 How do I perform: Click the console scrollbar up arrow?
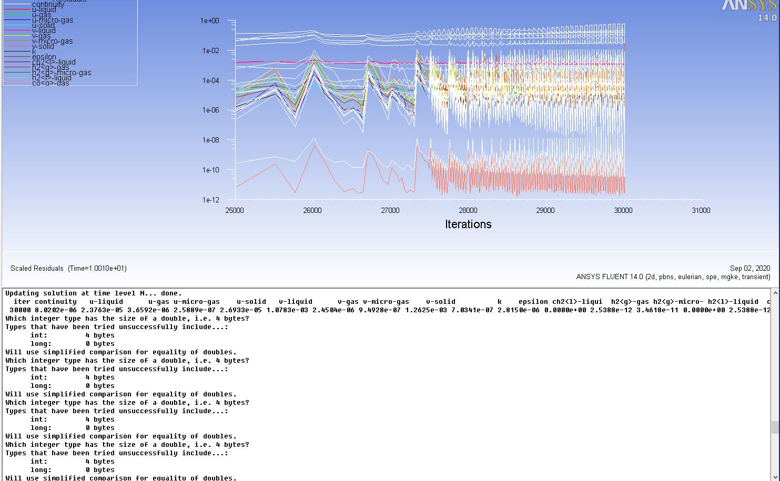pyautogui.click(x=775, y=293)
